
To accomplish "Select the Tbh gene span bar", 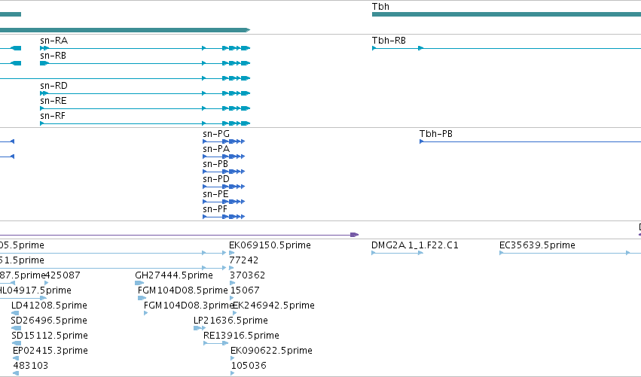I will [506, 14].
